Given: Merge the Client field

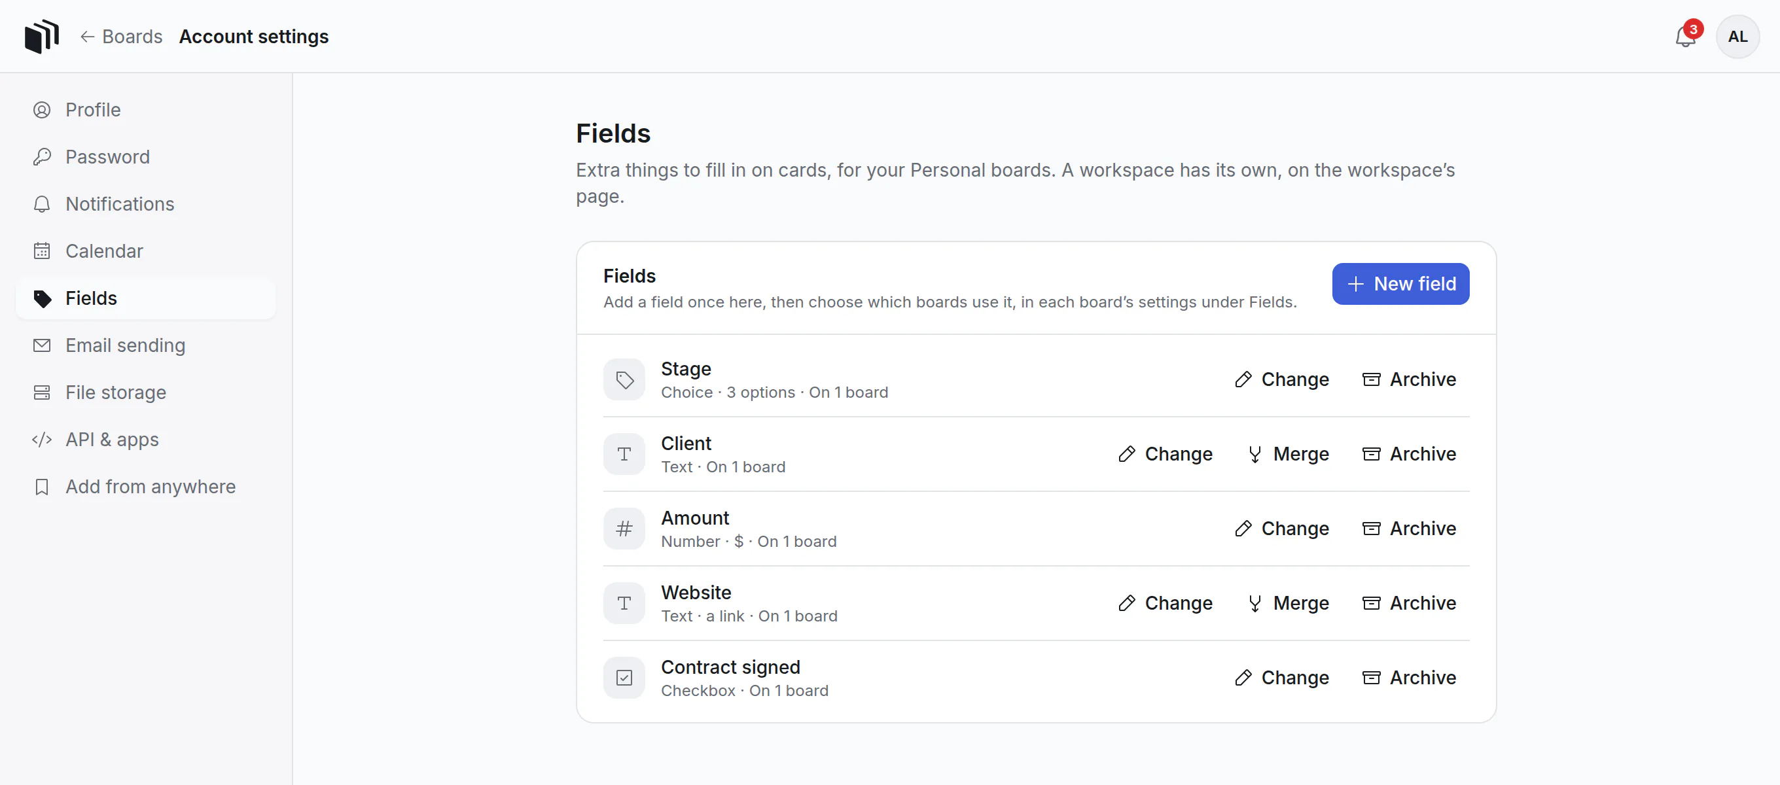Looking at the screenshot, I should (x=1288, y=454).
